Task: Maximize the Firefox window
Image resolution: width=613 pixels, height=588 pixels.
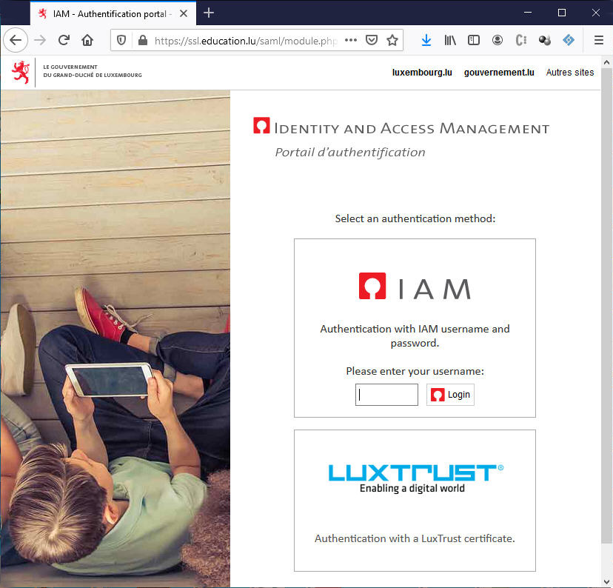Action: coord(562,13)
